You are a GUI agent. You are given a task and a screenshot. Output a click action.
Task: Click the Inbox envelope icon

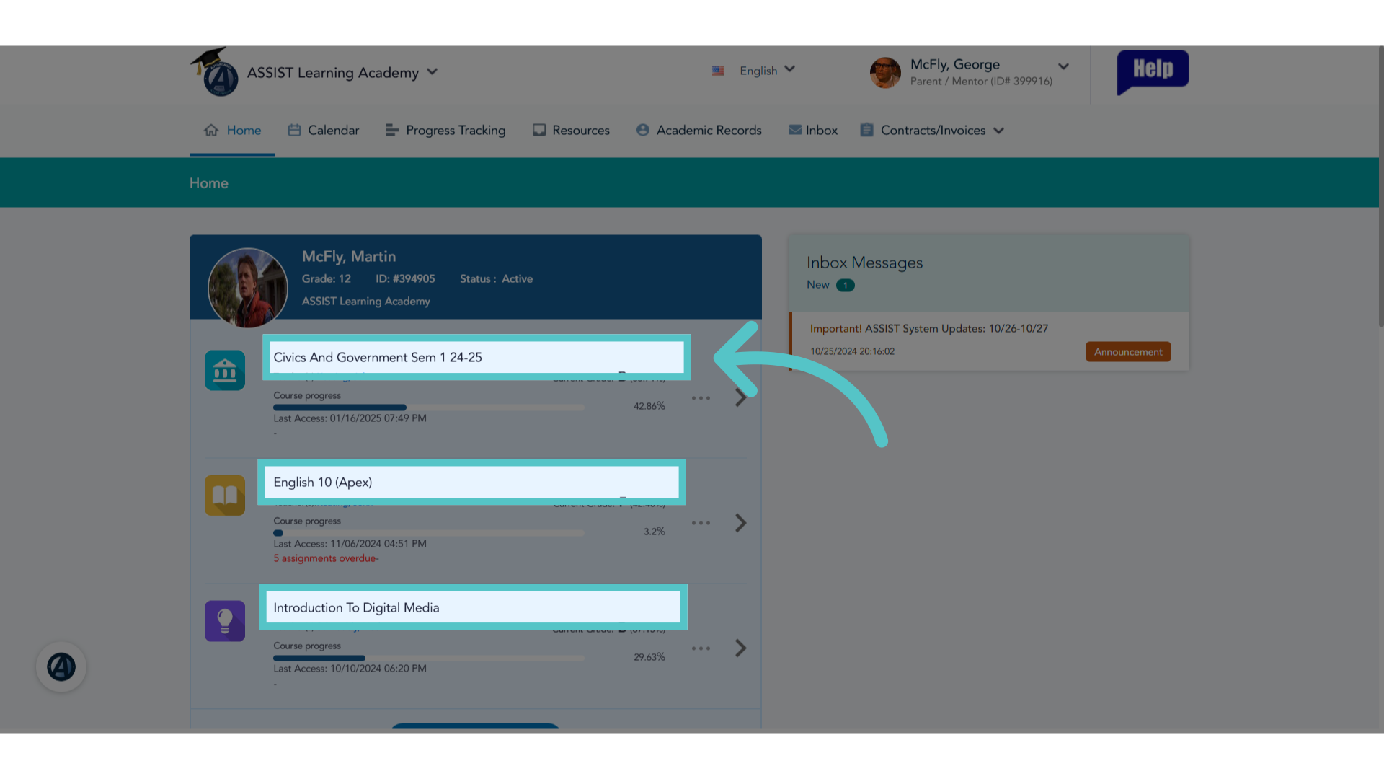795,130
